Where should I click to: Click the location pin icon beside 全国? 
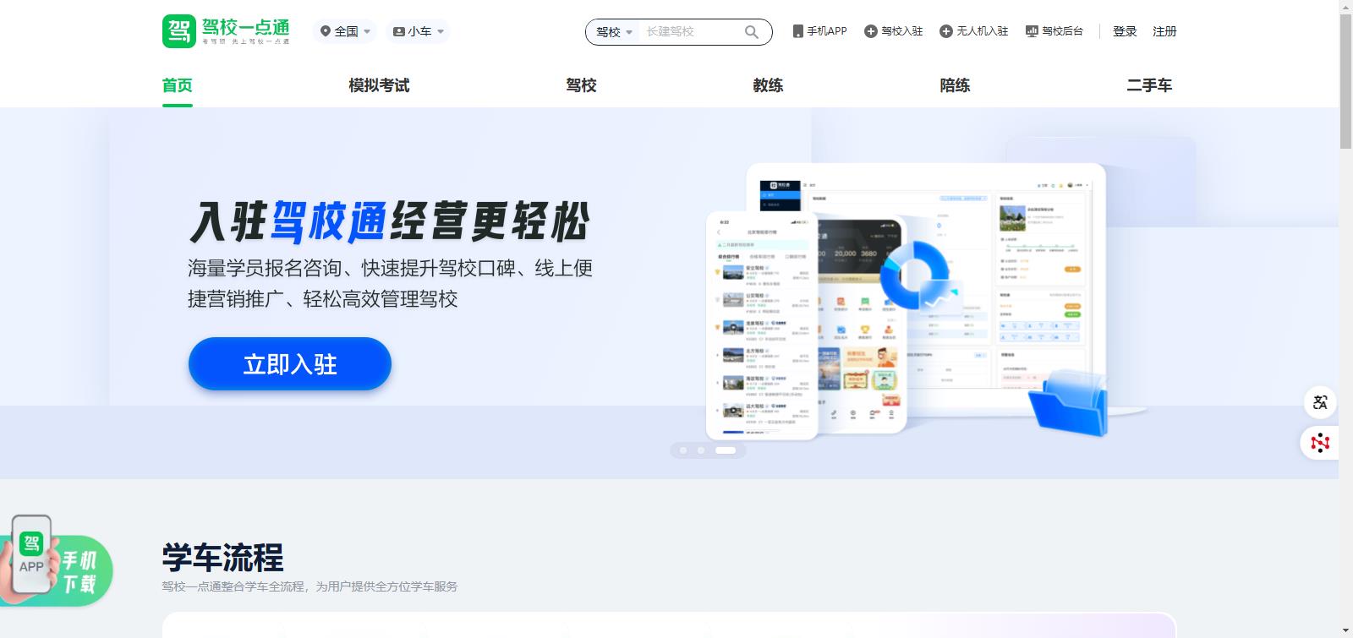(x=325, y=31)
